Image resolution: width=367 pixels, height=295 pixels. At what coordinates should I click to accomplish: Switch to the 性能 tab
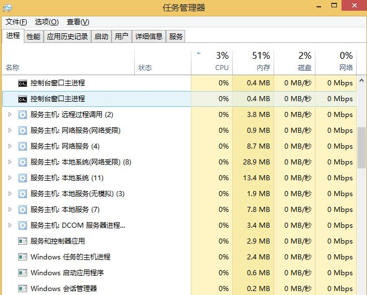click(x=33, y=37)
